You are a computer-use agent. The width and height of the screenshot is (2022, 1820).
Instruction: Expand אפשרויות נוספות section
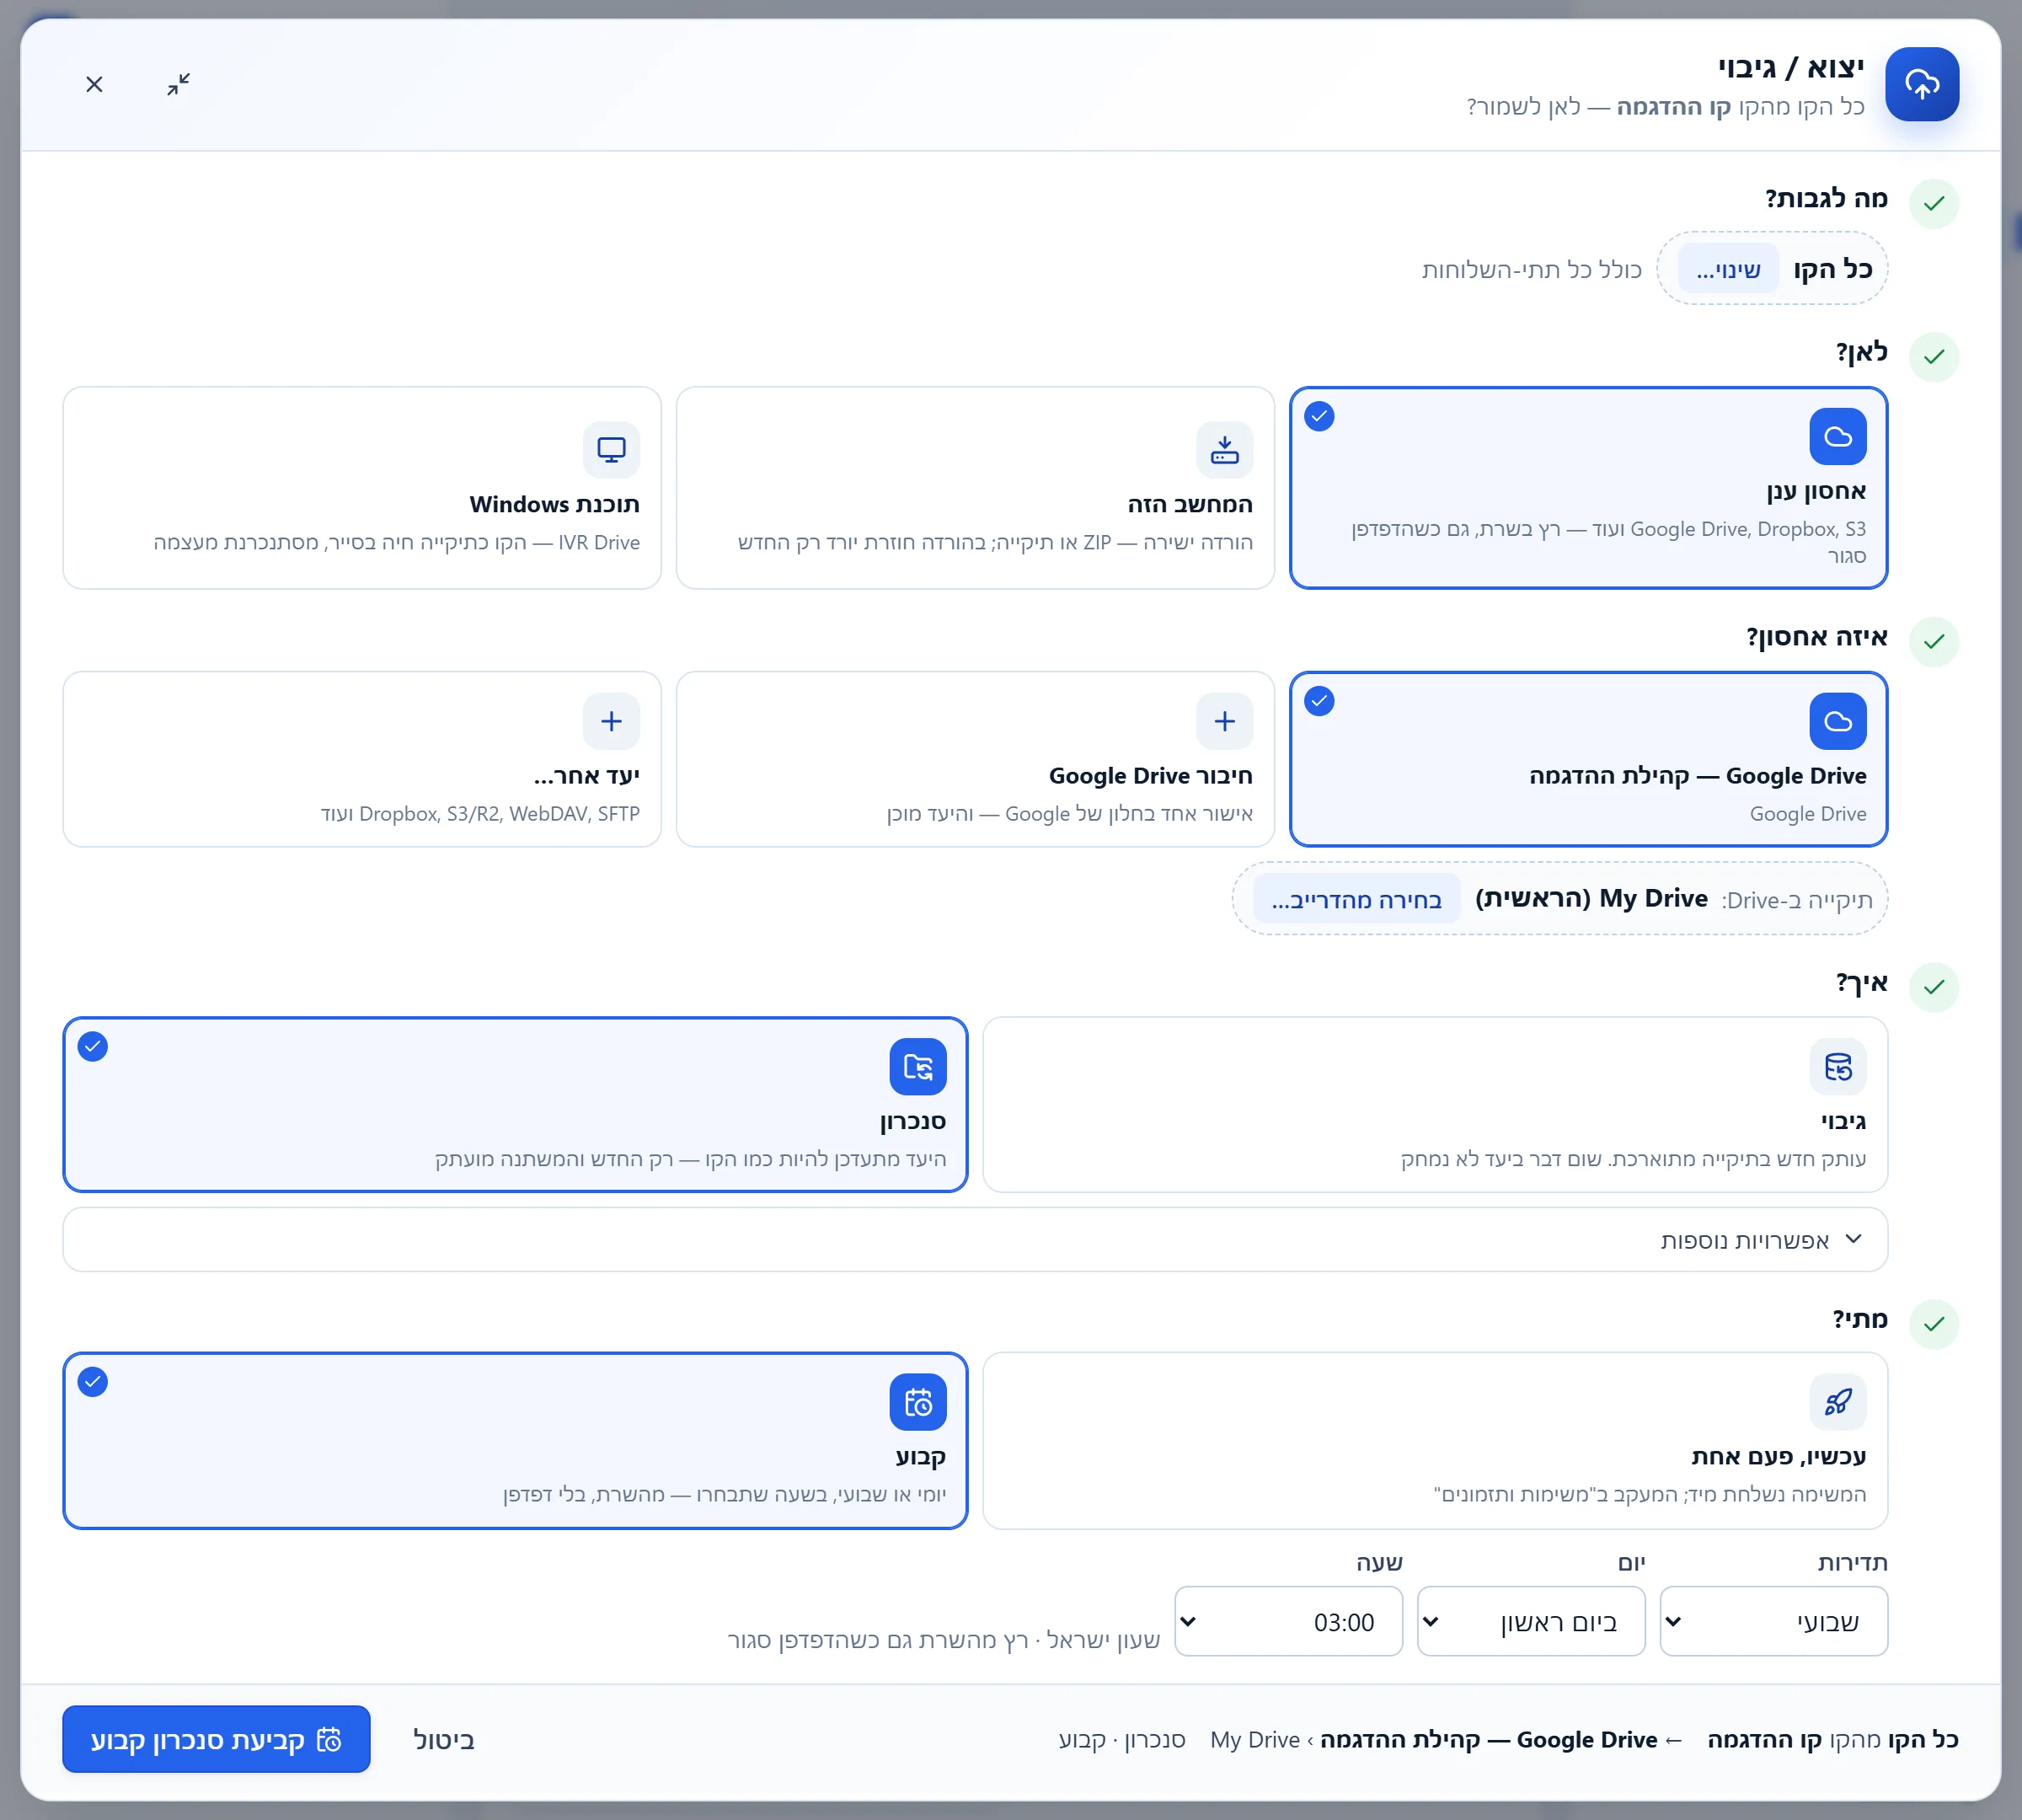[x=975, y=1240]
